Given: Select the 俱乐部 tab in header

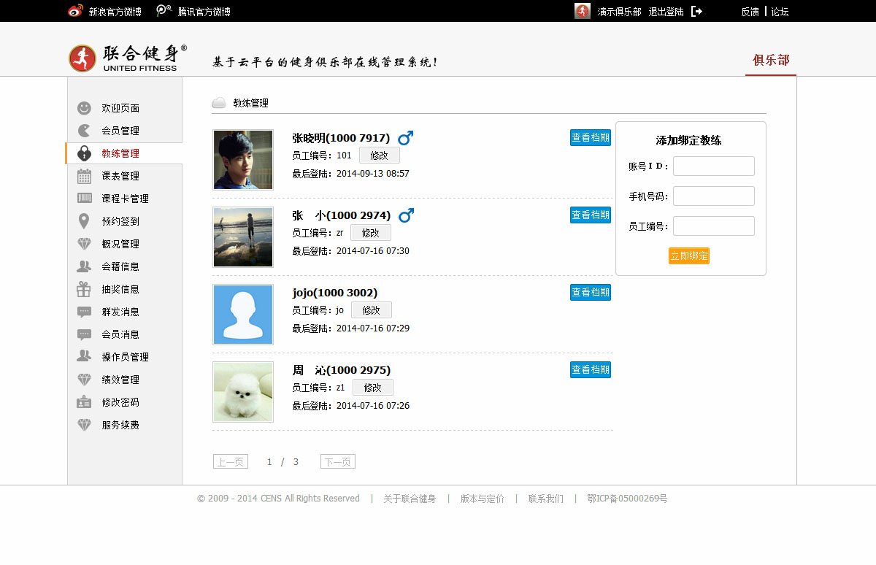Looking at the screenshot, I should point(771,60).
